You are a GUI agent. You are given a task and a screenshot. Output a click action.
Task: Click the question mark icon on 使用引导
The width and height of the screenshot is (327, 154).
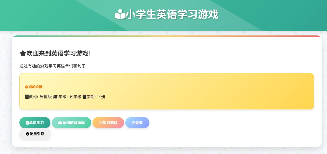(x=27, y=134)
